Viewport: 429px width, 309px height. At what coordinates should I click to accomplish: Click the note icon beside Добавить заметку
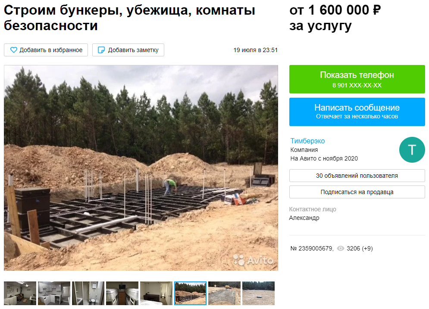tap(101, 50)
